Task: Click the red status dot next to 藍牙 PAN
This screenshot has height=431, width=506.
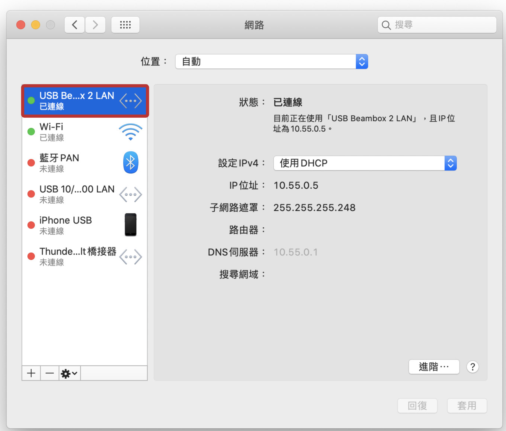Action: [31, 163]
